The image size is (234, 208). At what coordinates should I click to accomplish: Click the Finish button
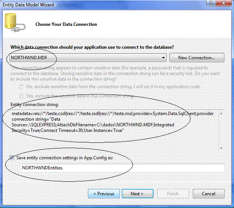coord(173,194)
